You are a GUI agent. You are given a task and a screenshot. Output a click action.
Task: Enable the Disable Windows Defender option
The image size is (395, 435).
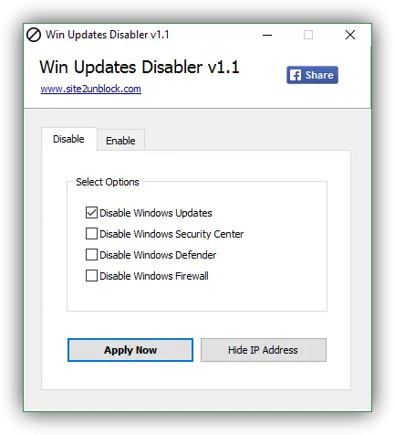(x=91, y=255)
